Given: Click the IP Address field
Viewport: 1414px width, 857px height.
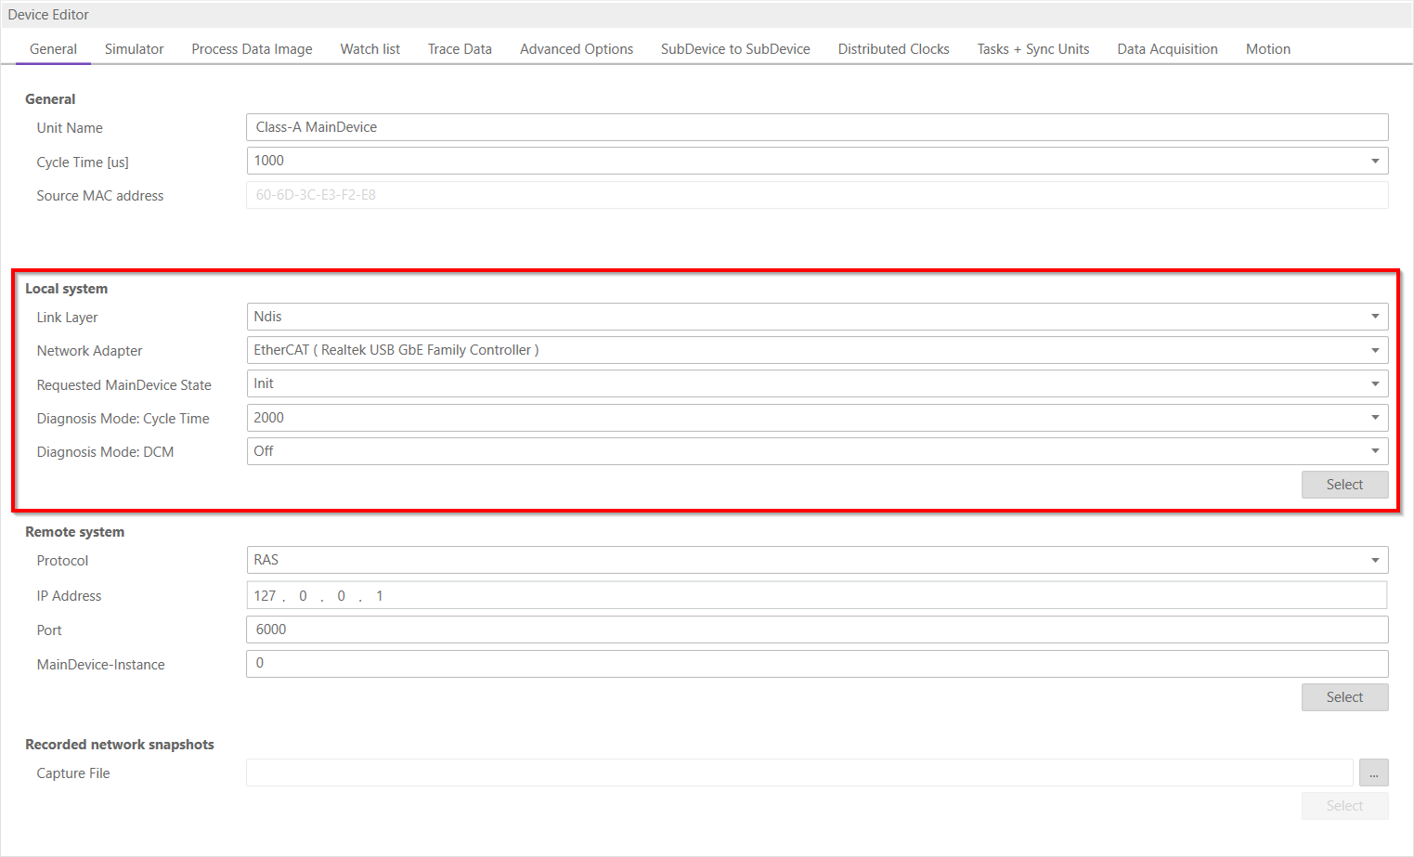Looking at the screenshot, I should point(817,595).
